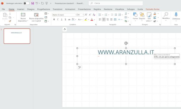The image size is (181, 109).
Task: Click the shape outline pen icon
Action: pos(155,17)
